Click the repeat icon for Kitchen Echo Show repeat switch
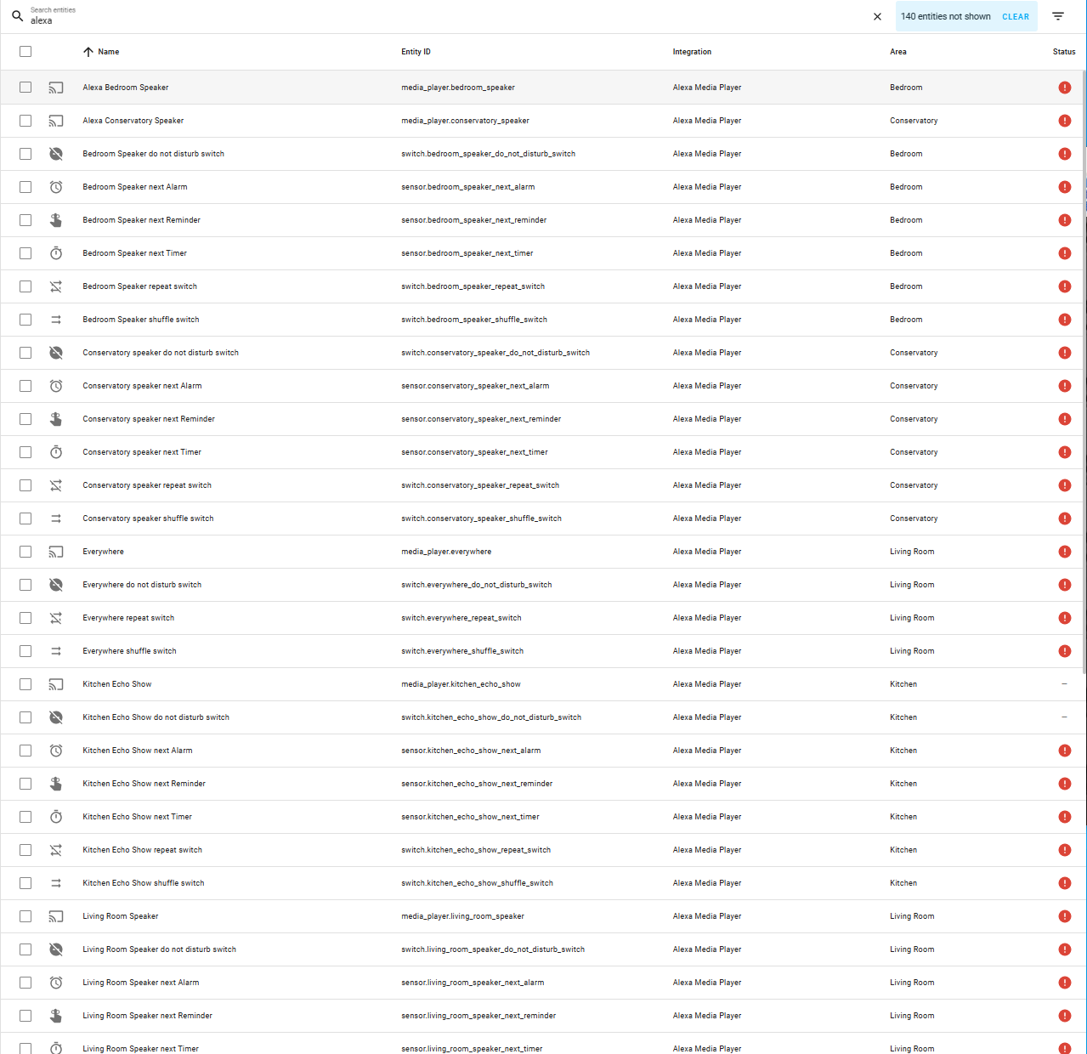Image resolution: width=1087 pixels, height=1054 pixels. click(x=56, y=849)
